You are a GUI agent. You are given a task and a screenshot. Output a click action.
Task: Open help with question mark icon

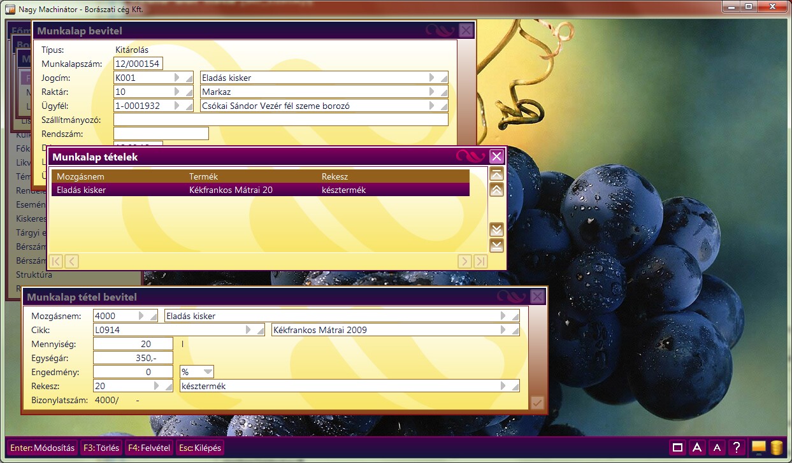736,448
